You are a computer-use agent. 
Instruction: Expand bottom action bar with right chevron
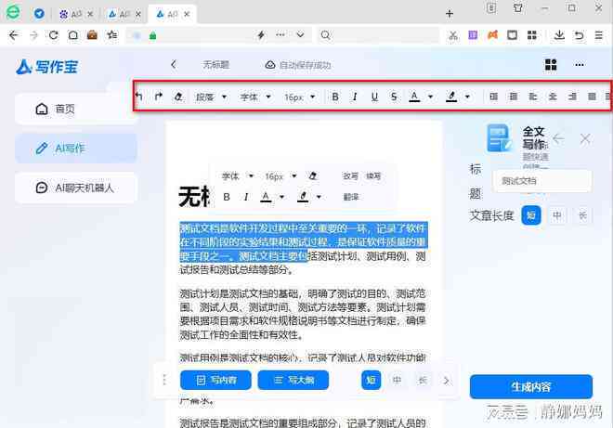click(x=446, y=381)
